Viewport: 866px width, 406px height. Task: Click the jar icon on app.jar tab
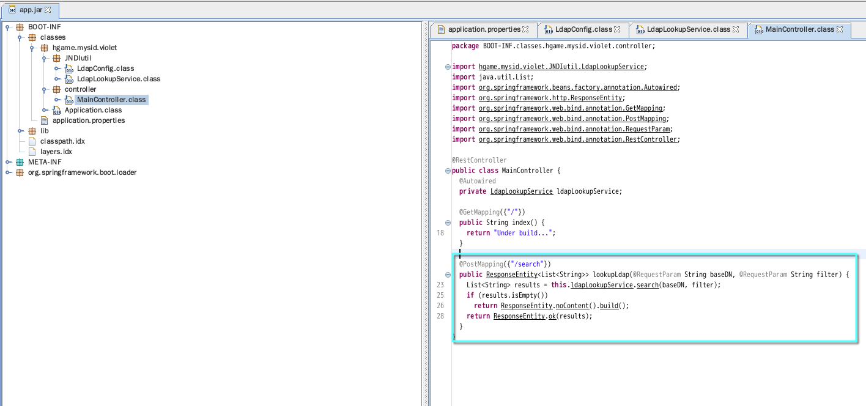click(12, 10)
